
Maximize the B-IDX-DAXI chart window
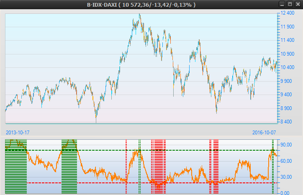(x=290, y=4)
